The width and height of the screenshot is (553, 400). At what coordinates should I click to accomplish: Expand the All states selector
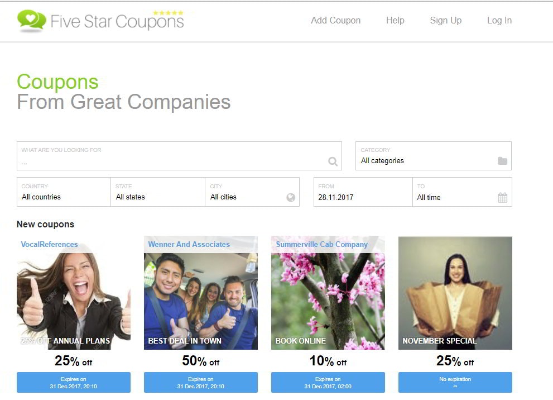(x=158, y=192)
